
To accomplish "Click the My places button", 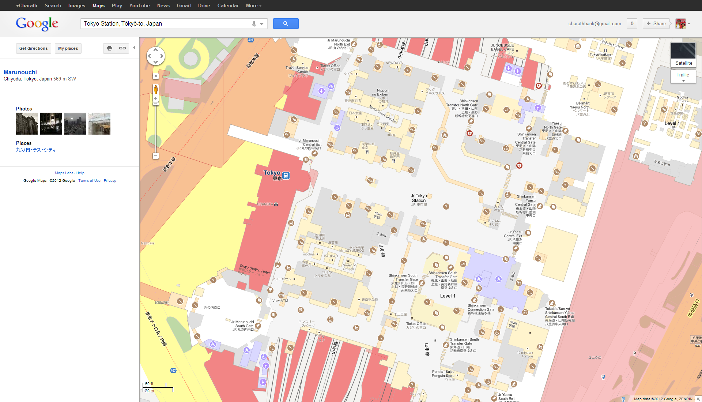I will point(68,48).
